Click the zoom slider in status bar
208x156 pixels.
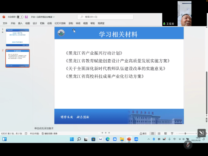(x=186, y=134)
